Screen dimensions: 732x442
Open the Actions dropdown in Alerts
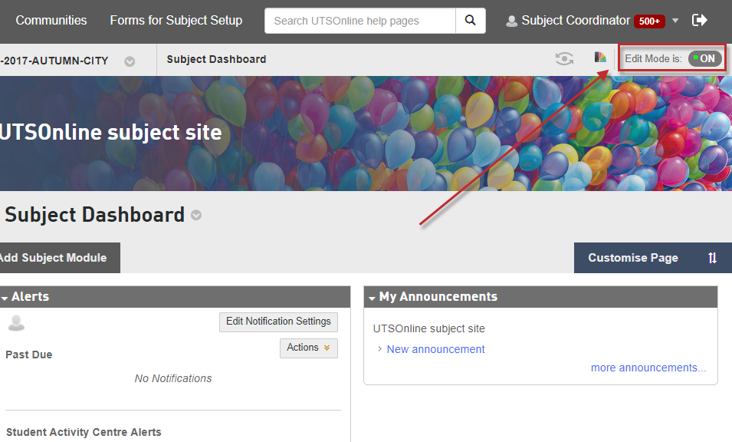308,348
